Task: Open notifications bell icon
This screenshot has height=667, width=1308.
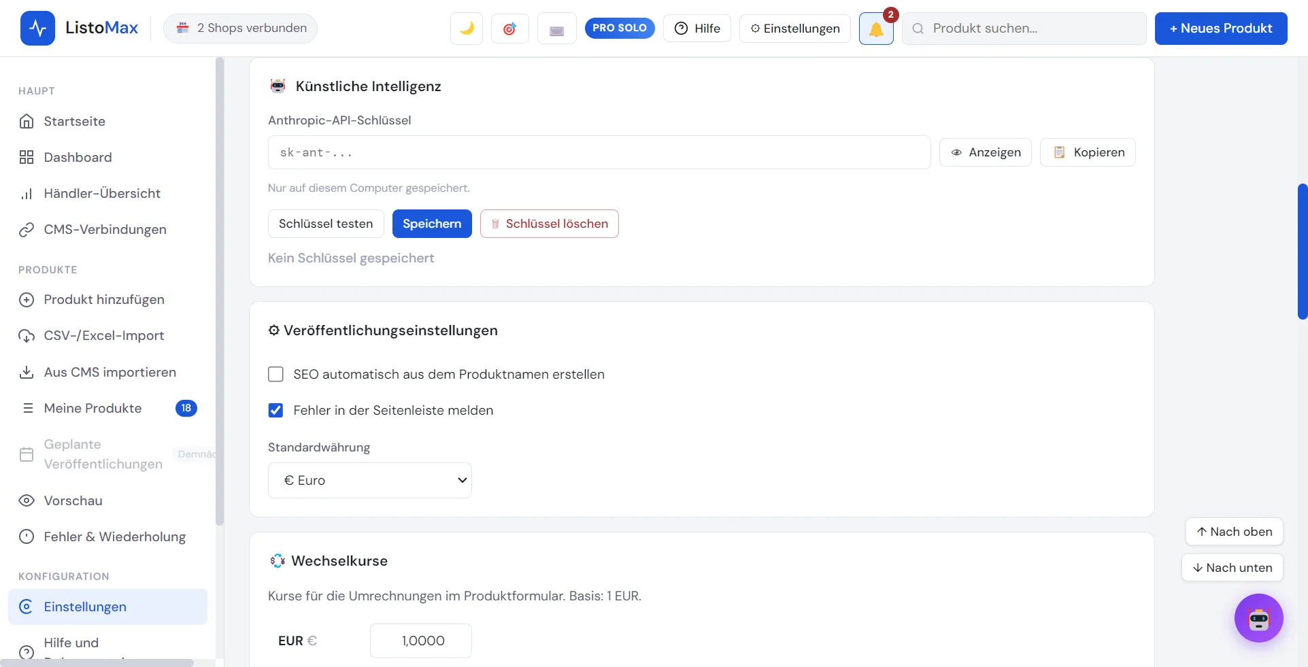Action: 876,29
